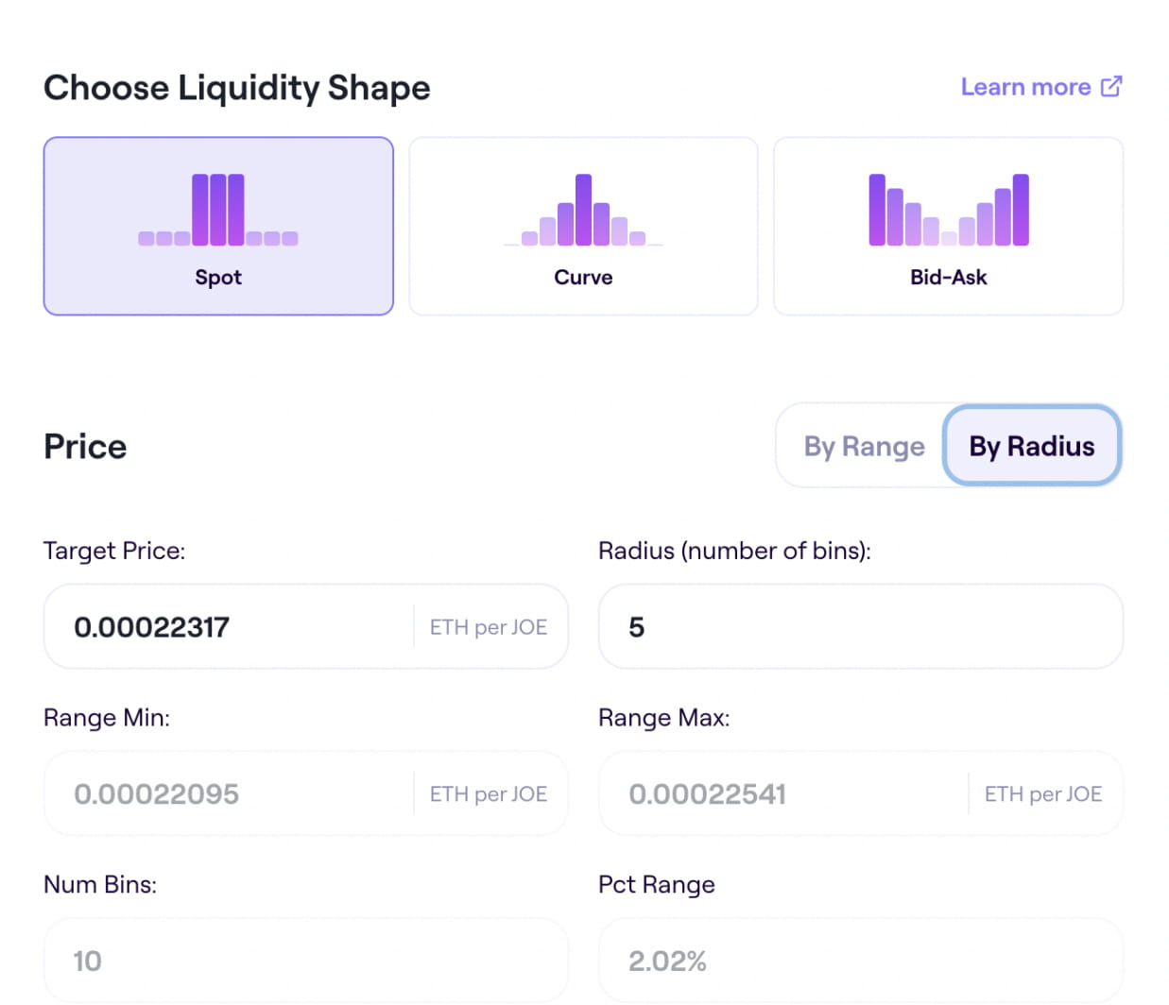Click the Curve shape bar chart icon
This screenshot has height=1005, width=1169.
coord(583,210)
